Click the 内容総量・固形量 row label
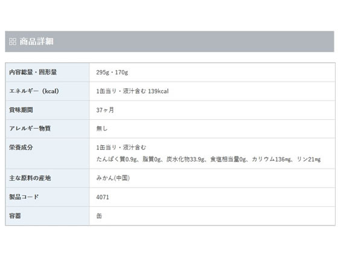 click(x=33, y=72)
